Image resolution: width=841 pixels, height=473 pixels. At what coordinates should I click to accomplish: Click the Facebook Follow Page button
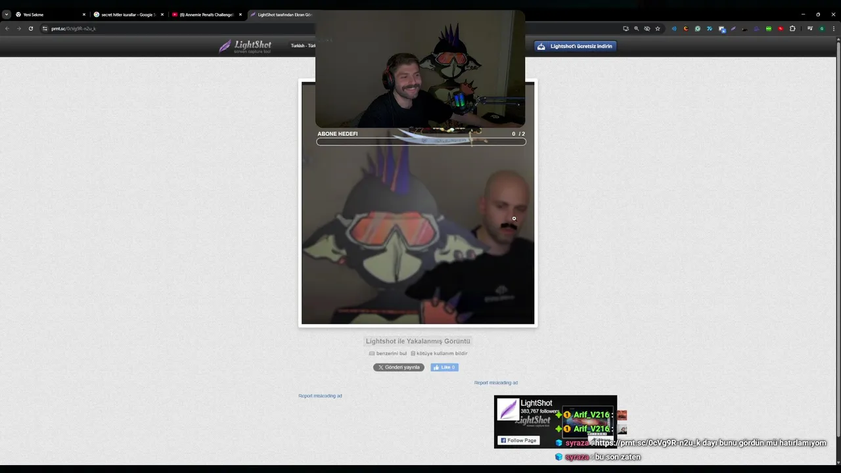pos(518,440)
